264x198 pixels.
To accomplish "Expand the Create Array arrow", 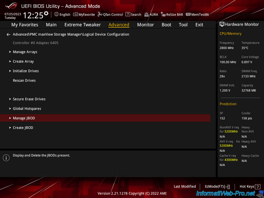I will [x=10, y=61].
